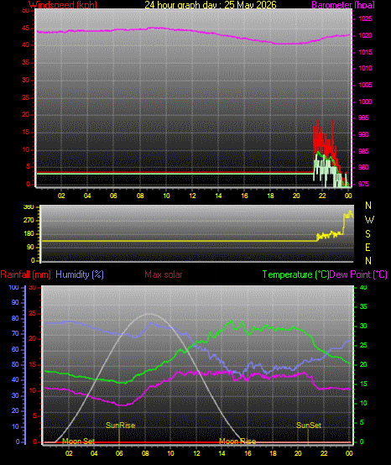Image resolution: width=391 pixels, height=465 pixels.
Task: Click the 12 hour tick on wind graph
Action: [x=192, y=196]
